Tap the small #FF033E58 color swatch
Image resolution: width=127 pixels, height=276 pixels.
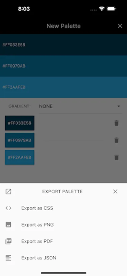point(20,123)
